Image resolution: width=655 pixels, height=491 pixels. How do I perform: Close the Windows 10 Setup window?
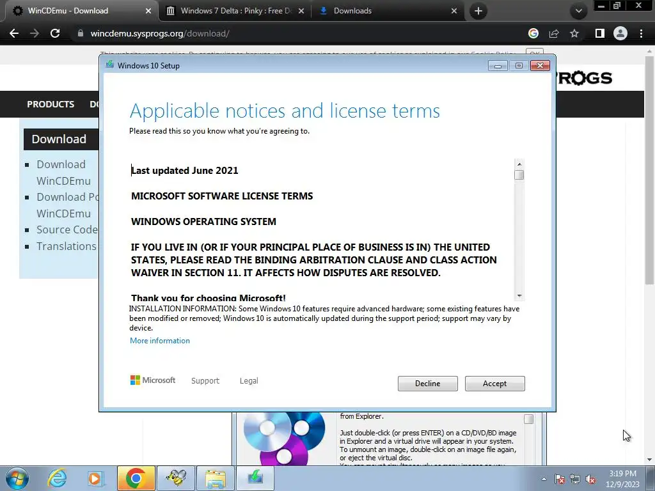pos(540,66)
